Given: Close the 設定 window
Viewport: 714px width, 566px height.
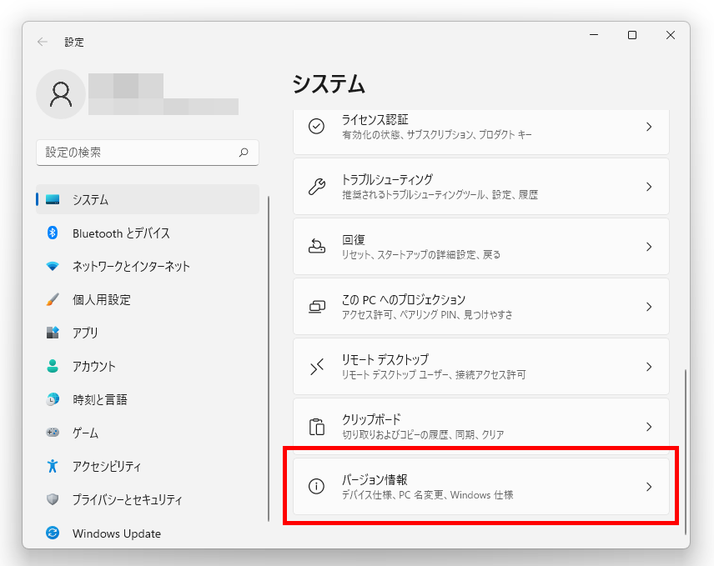Looking at the screenshot, I should click(x=671, y=35).
